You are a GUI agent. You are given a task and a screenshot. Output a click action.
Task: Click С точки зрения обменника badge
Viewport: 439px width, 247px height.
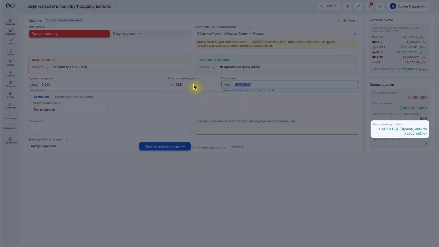point(64,20)
